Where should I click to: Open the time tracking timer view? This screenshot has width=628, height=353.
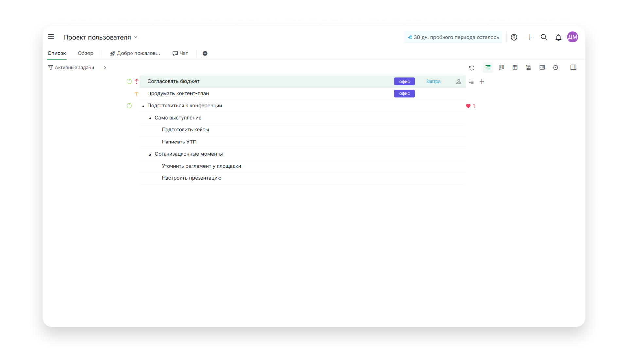coord(556,67)
